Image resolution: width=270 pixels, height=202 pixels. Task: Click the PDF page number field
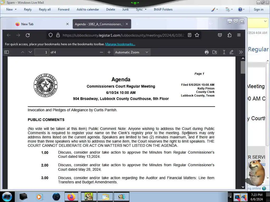point(42,52)
